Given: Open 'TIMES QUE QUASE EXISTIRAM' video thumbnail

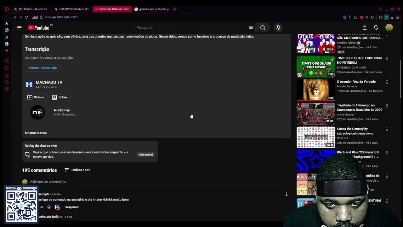Looking at the screenshot, I should [x=316, y=67].
